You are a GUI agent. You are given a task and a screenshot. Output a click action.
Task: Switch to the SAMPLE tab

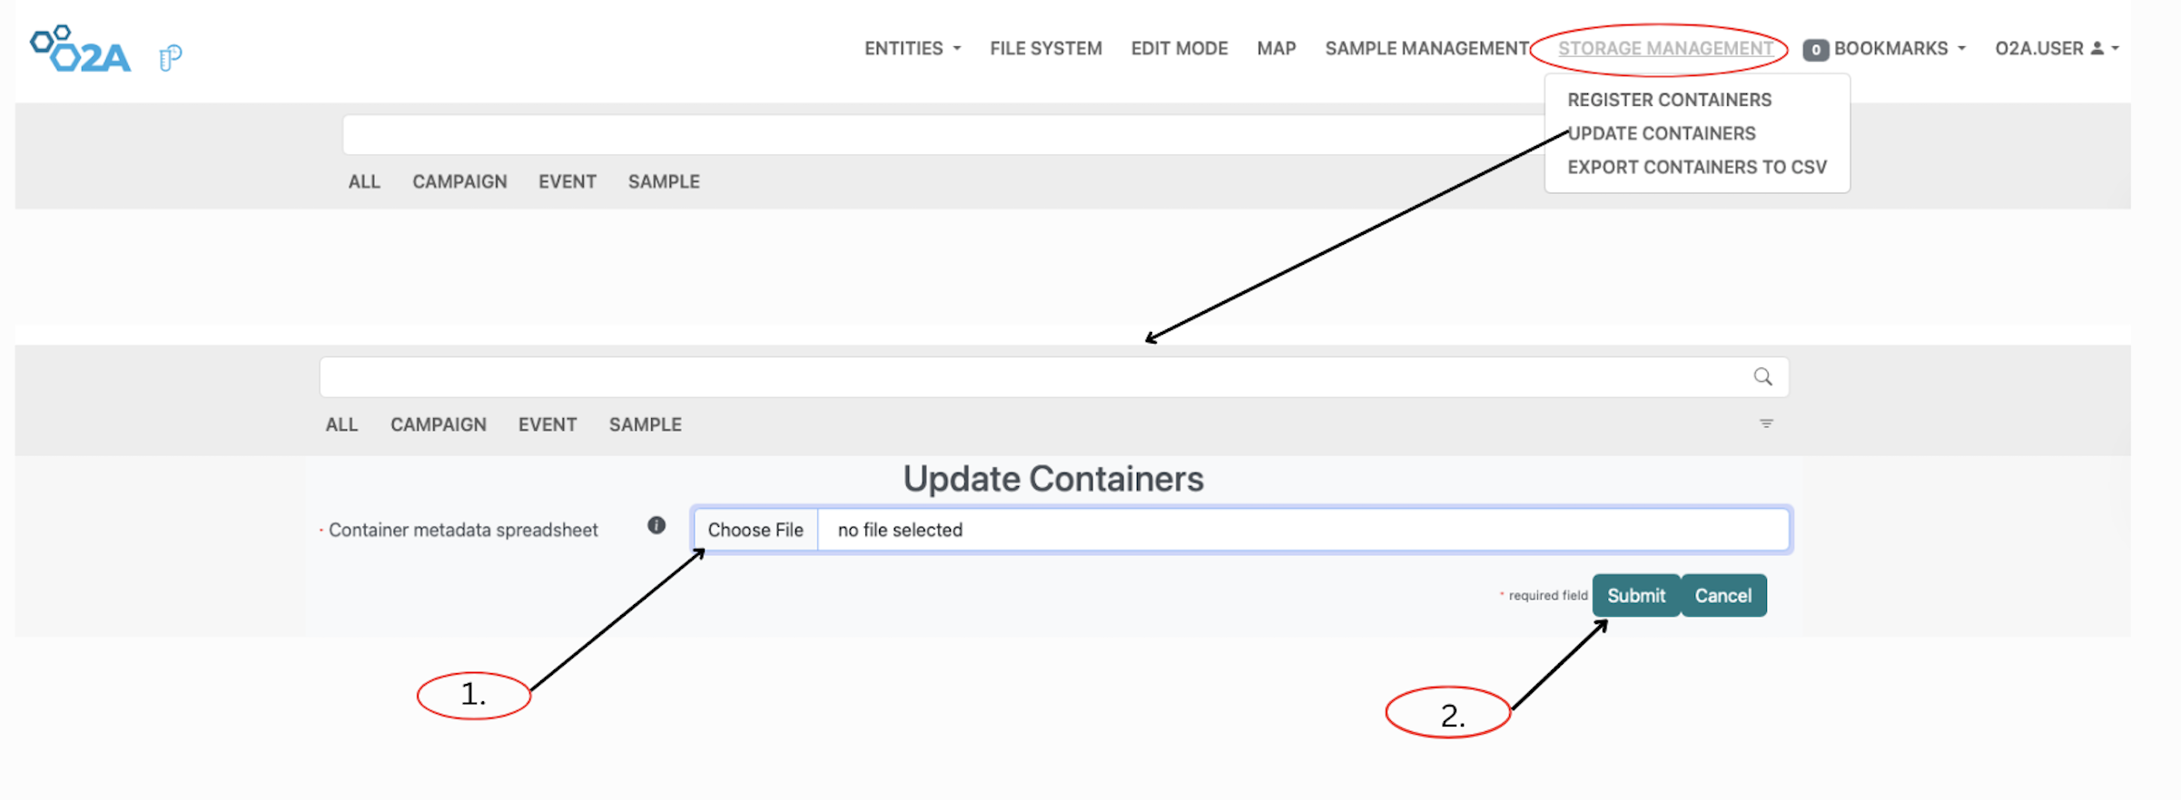pos(645,424)
